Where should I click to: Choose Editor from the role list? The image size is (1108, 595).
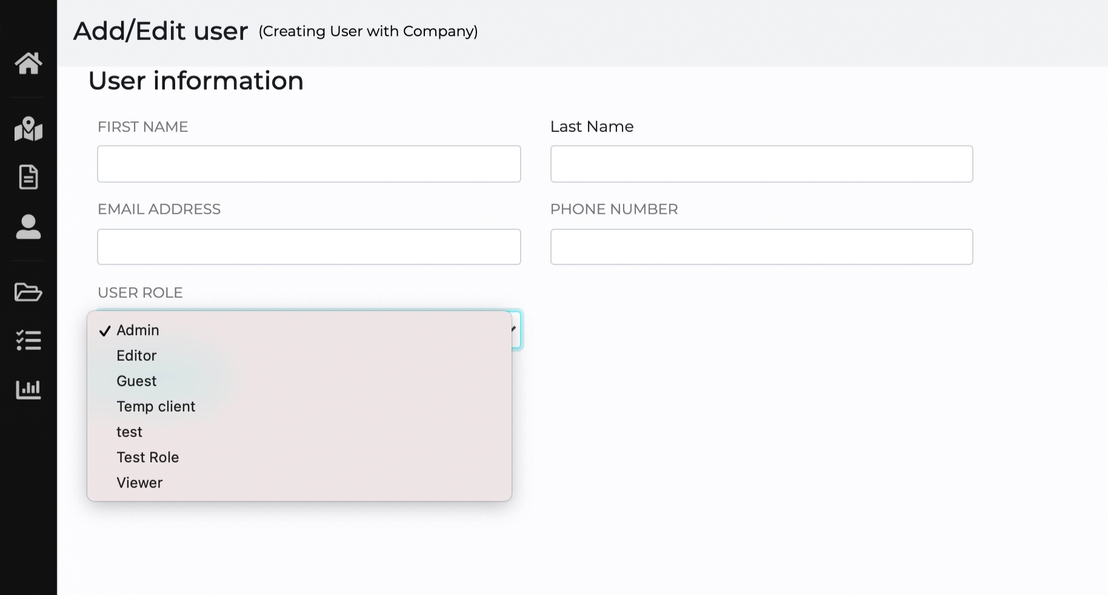coord(136,356)
